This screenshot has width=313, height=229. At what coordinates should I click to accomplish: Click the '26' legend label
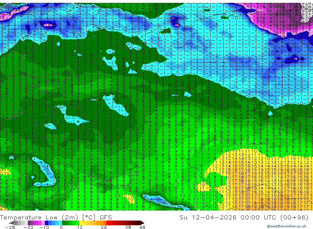pos(104,227)
